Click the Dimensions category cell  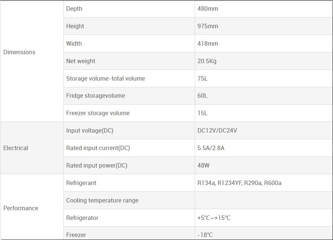pos(19,52)
